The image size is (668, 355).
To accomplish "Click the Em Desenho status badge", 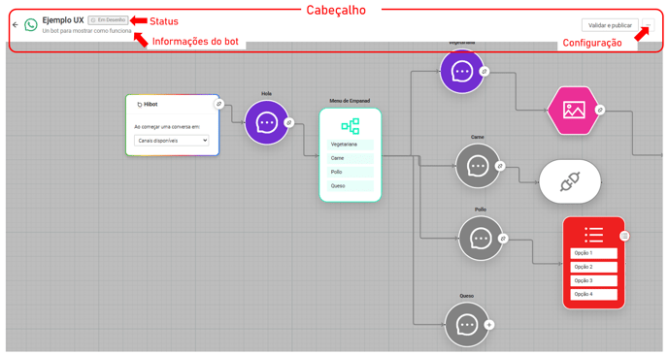I will click(108, 20).
